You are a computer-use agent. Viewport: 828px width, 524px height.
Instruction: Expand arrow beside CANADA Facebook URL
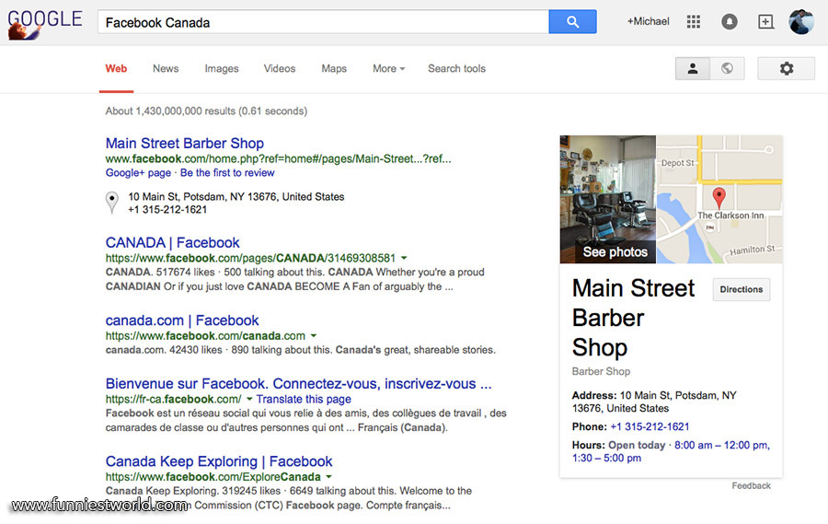pos(404,259)
